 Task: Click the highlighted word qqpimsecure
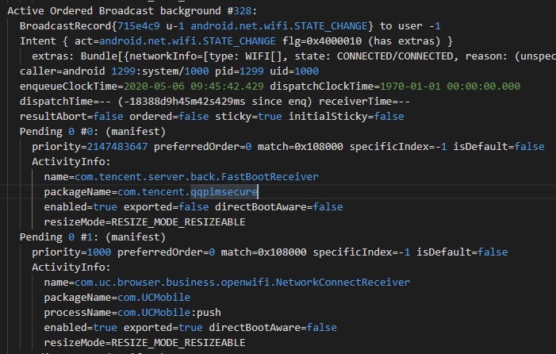219,192
